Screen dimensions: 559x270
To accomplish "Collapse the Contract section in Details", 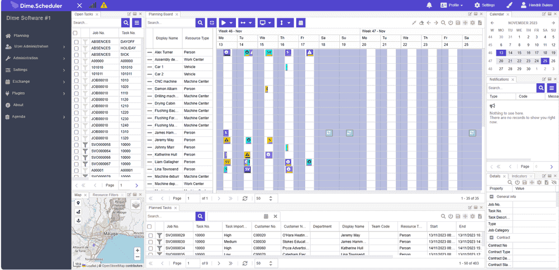I will 491,238.
